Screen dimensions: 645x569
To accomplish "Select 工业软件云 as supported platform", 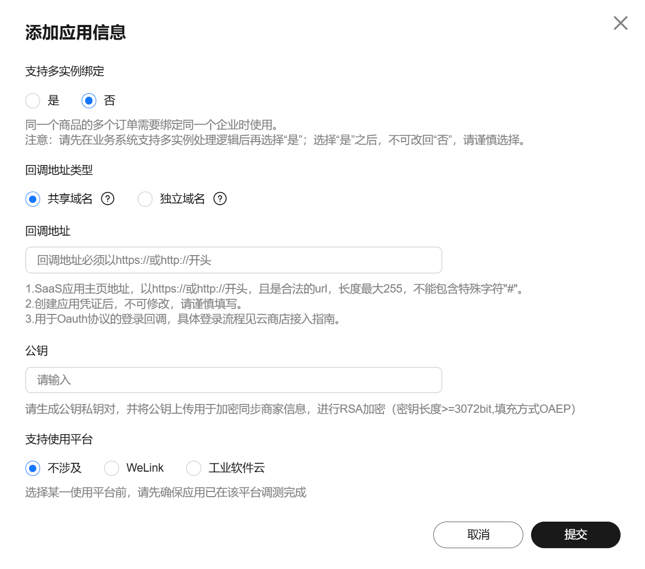I will [194, 468].
